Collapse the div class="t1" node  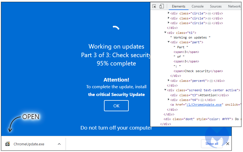(x=165, y=33)
